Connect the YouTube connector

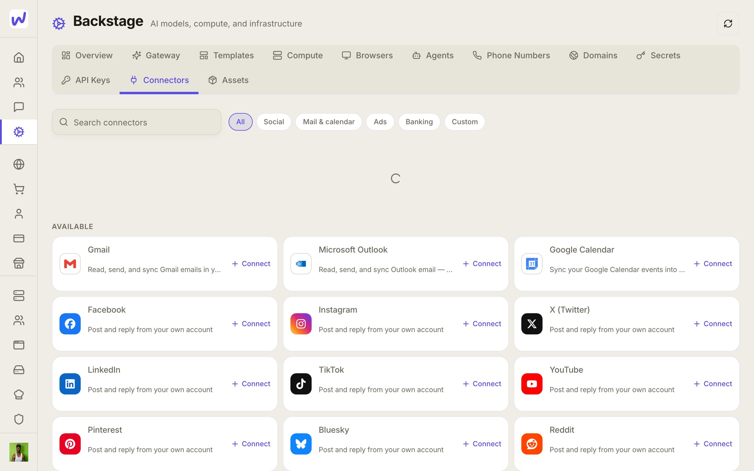(713, 384)
